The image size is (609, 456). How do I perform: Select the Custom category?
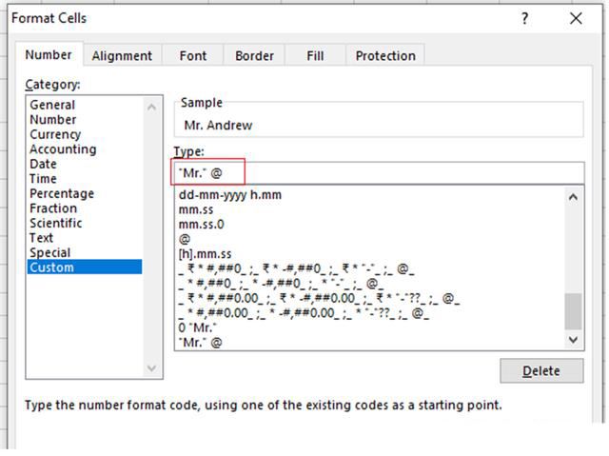85,268
